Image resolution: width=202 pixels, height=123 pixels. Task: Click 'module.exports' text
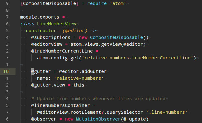(x=40, y=17)
